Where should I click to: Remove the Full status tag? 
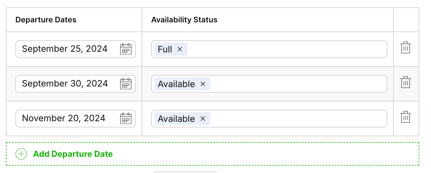pyautogui.click(x=180, y=49)
